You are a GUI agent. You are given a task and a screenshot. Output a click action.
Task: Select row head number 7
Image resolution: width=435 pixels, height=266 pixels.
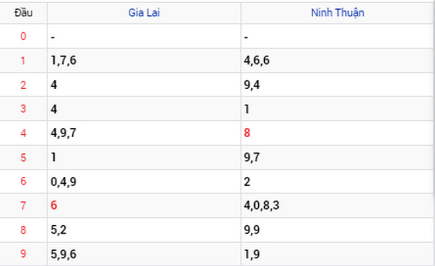[x=23, y=206]
